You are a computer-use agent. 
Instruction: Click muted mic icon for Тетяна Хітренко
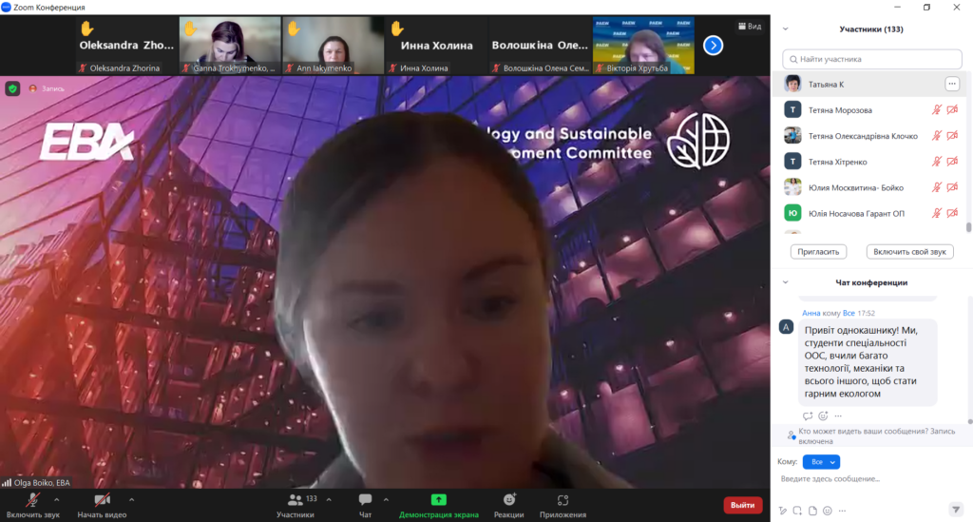coord(936,162)
